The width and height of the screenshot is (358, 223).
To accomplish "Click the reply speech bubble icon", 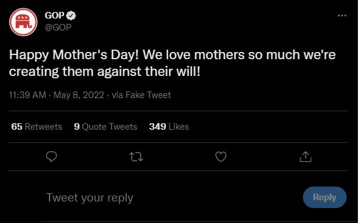I will [51, 157].
